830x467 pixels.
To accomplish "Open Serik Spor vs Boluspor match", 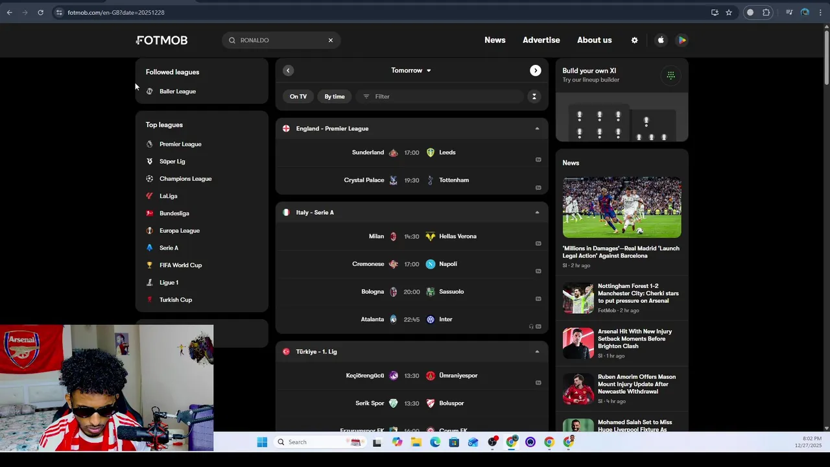I will click(412, 403).
